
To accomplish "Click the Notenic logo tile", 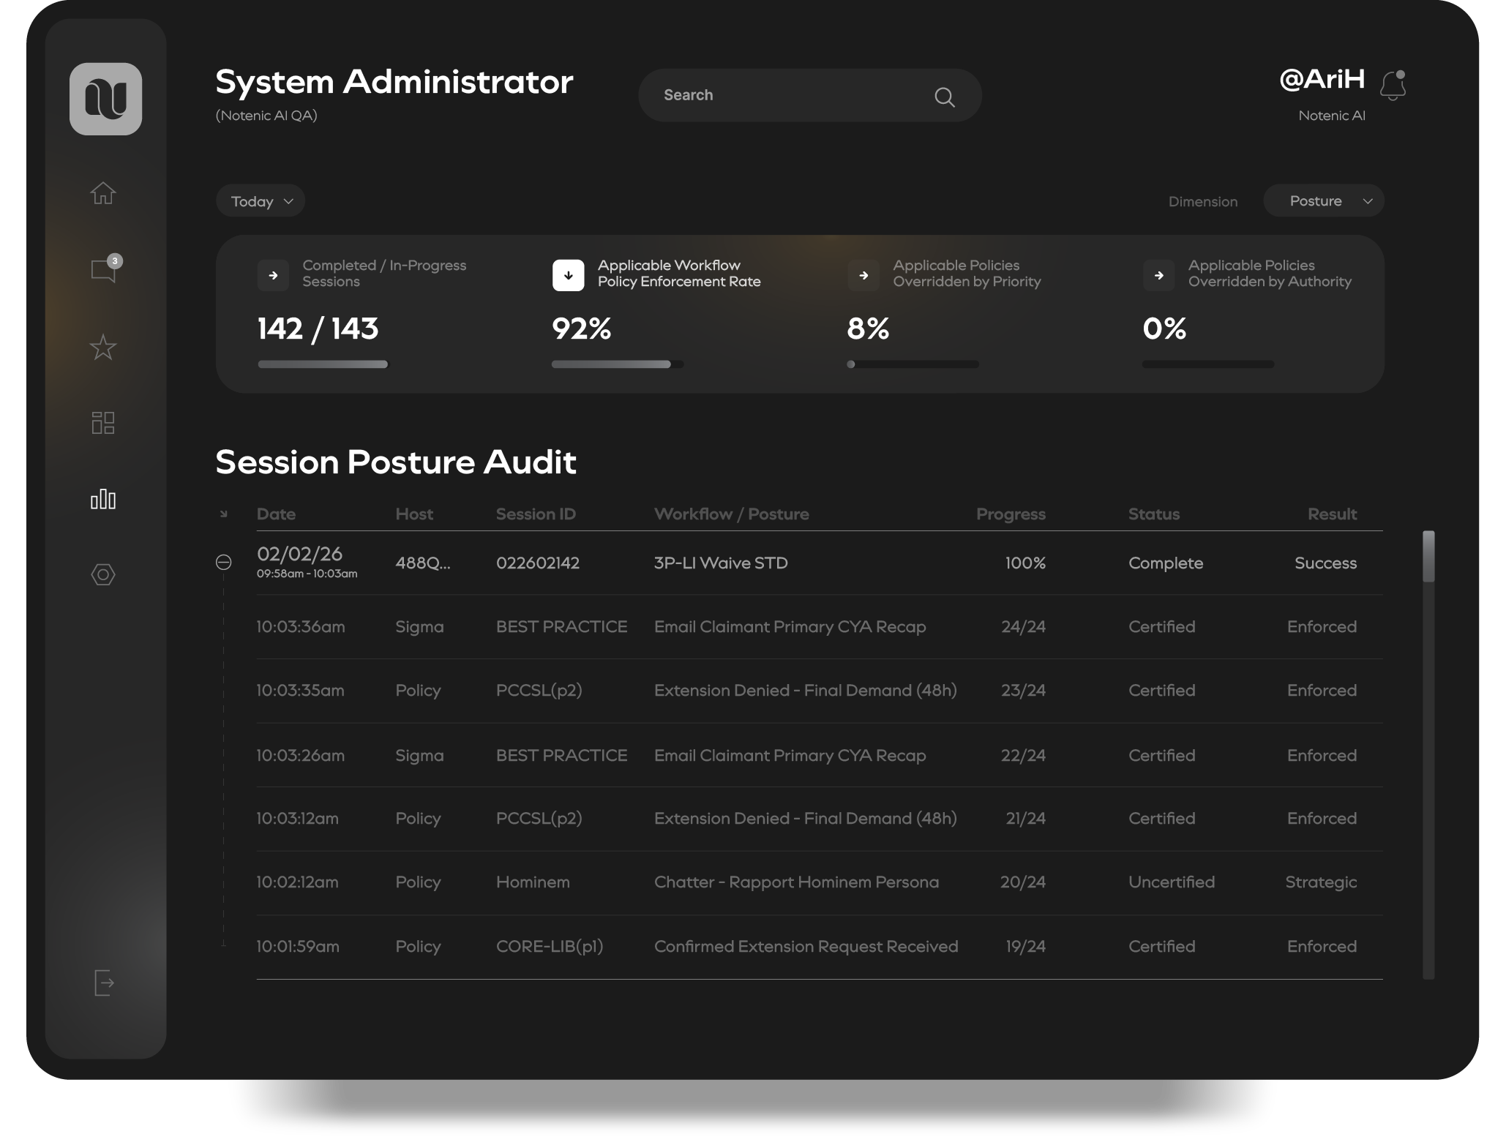I will point(106,99).
